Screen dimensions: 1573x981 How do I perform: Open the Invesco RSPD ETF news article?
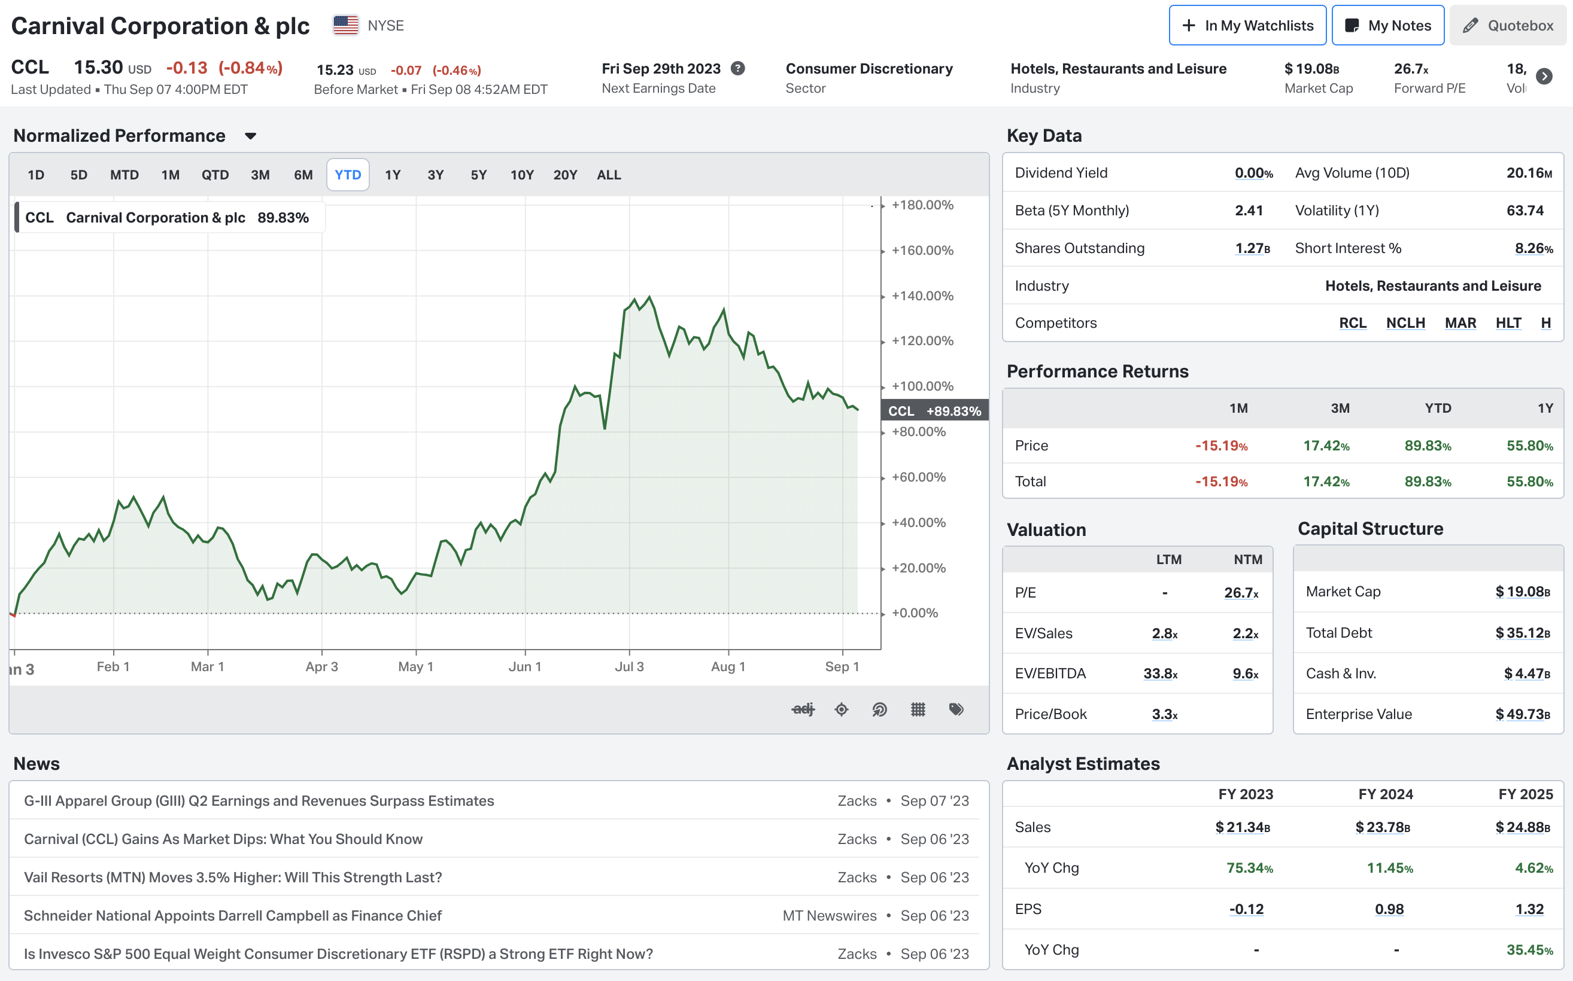click(x=338, y=953)
